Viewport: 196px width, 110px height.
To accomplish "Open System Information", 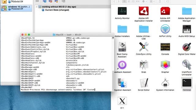I will [165, 83].
